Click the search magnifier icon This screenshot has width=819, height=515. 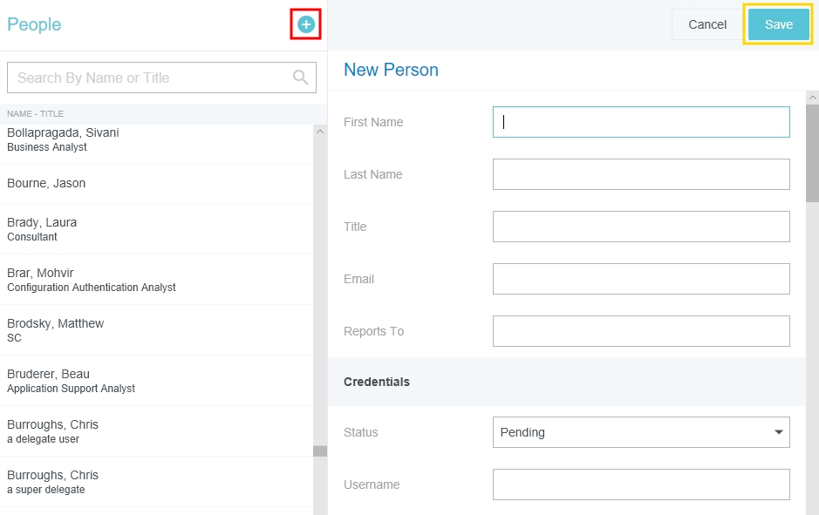[x=301, y=78]
